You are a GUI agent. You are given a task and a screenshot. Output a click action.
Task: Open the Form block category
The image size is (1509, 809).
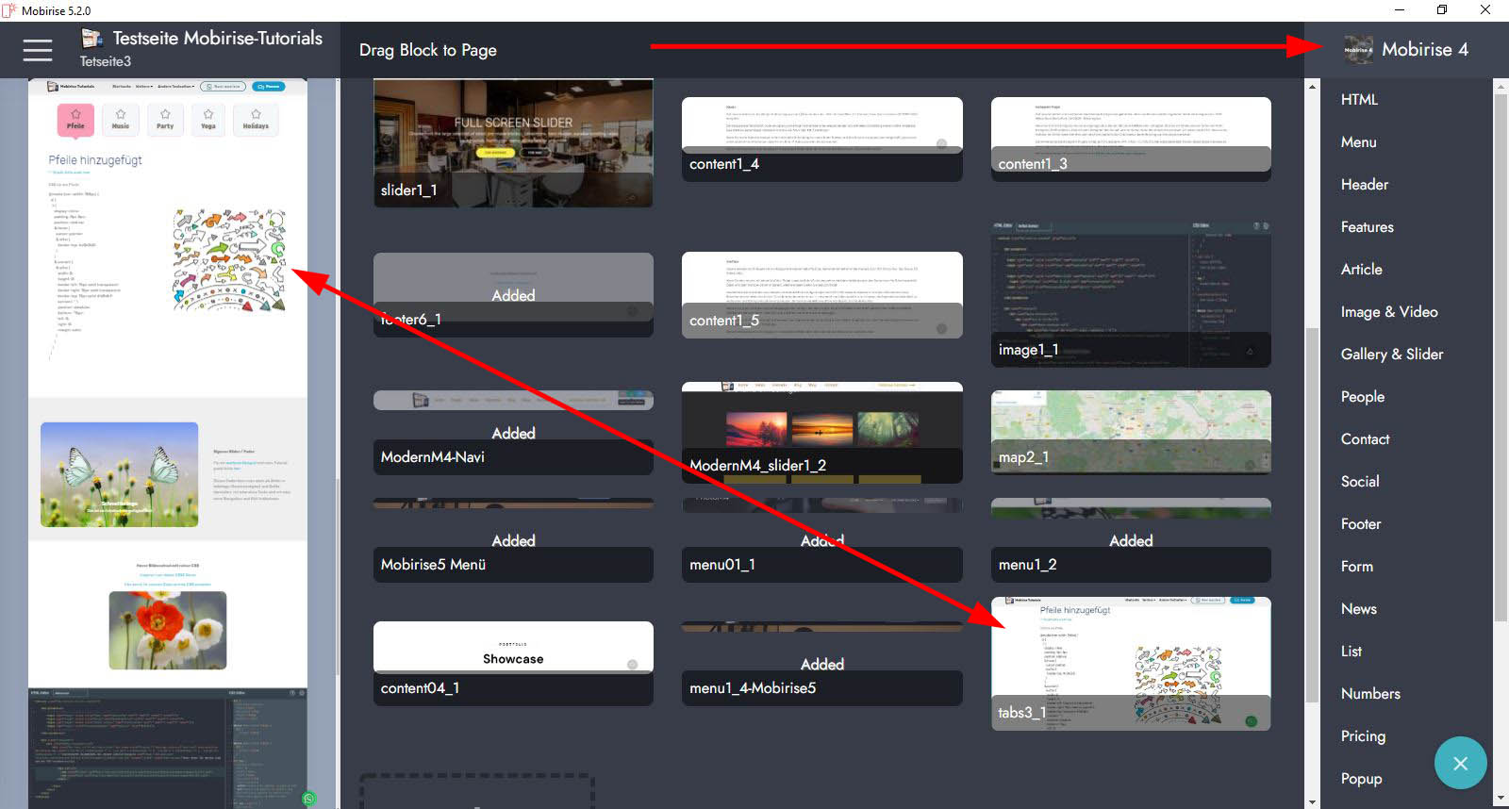1356,566
